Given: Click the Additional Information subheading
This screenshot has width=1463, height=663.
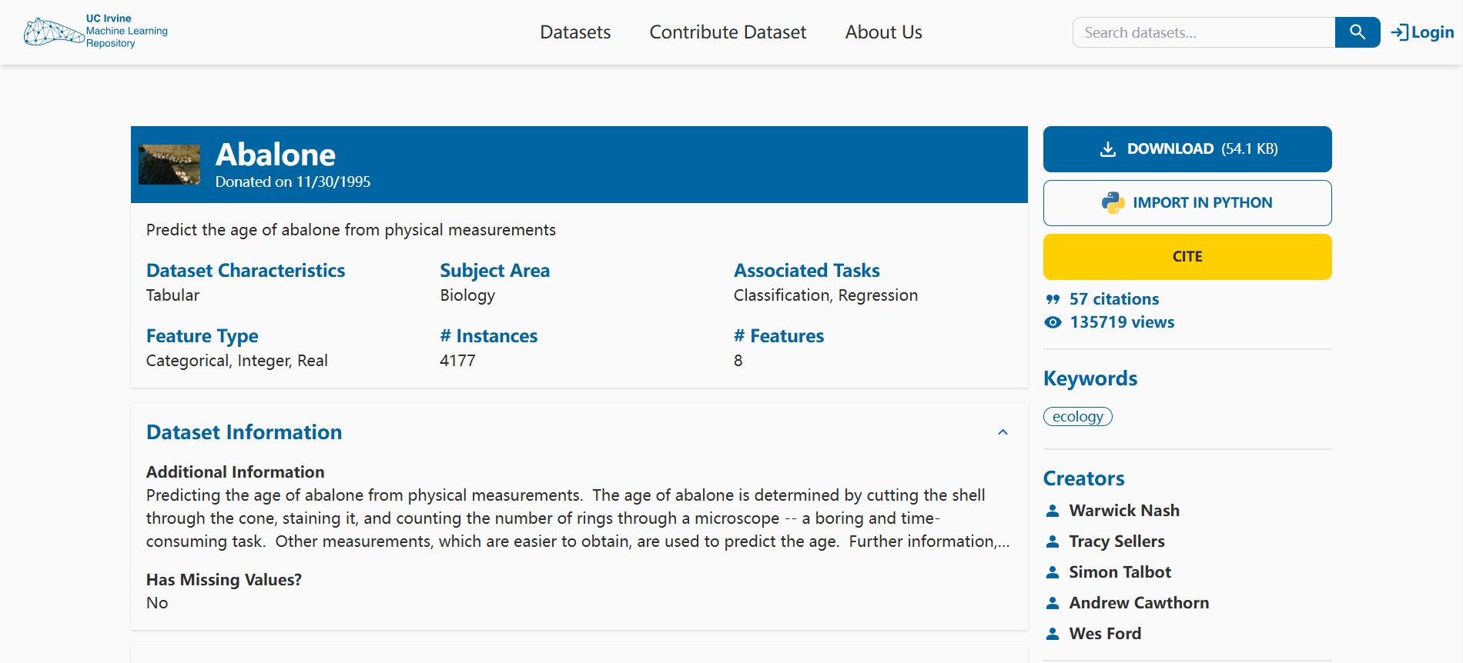Looking at the screenshot, I should 236,472.
